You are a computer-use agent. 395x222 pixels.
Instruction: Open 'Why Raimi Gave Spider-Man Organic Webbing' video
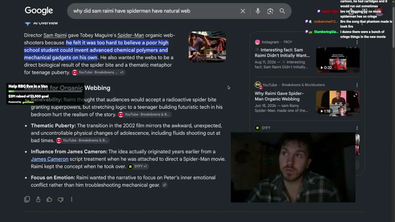[x=279, y=96]
